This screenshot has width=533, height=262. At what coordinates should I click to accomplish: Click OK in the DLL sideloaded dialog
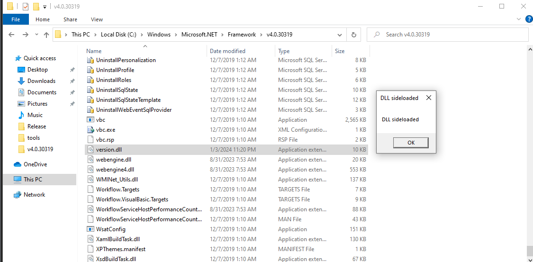pyautogui.click(x=411, y=143)
